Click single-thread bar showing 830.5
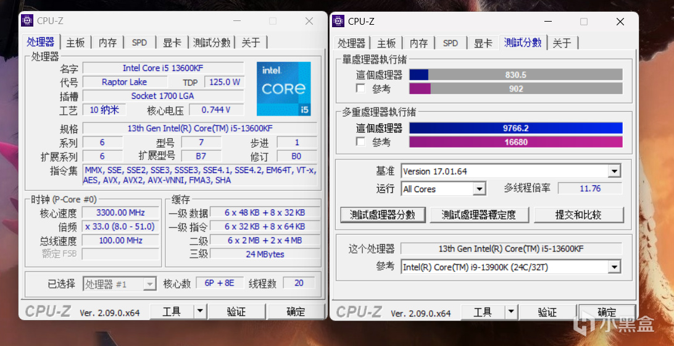 (x=516, y=75)
